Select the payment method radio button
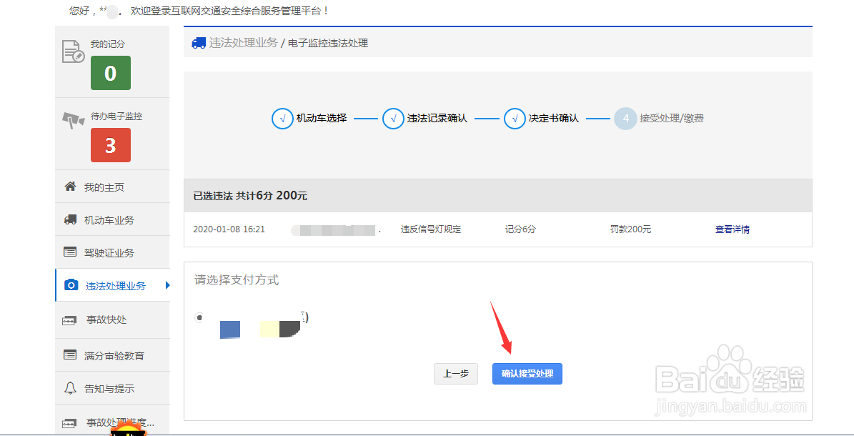 [199, 319]
